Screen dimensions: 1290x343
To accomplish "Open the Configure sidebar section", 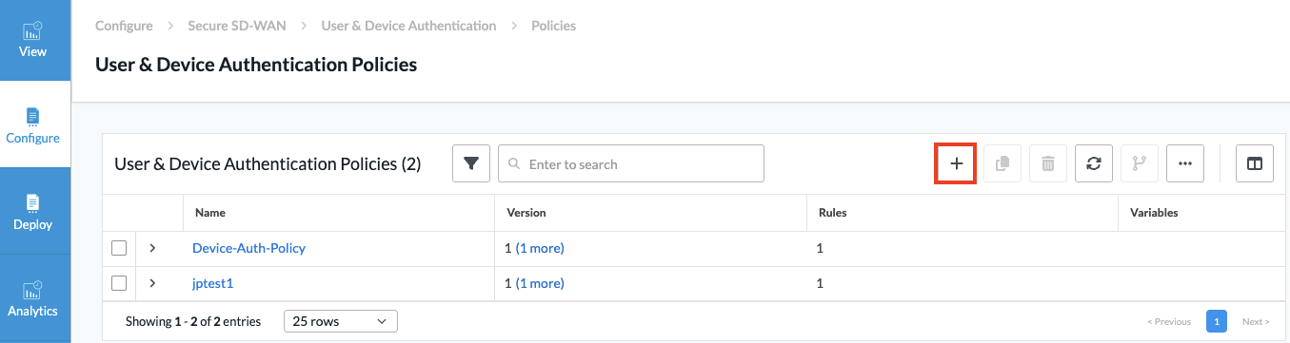I will click(34, 124).
